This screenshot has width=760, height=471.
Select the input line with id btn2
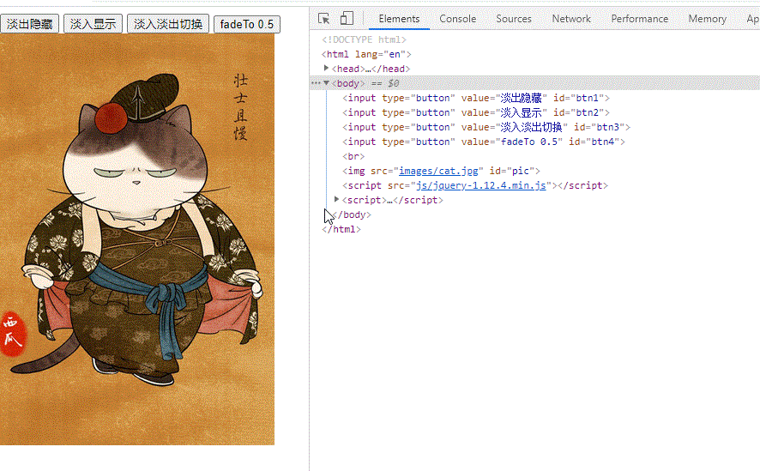tap(476, 112)
